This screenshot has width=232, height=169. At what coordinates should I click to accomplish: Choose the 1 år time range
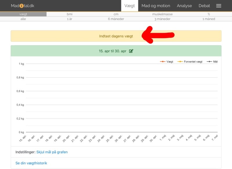pos(70,19)
